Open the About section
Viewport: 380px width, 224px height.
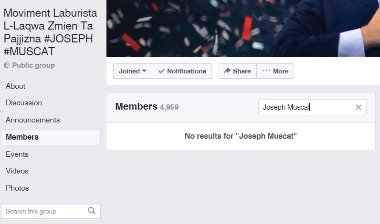tap(16, 86)
